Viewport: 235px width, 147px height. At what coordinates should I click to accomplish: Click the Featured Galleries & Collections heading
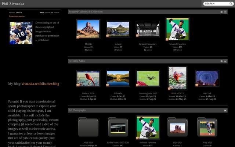click(86, 12)
